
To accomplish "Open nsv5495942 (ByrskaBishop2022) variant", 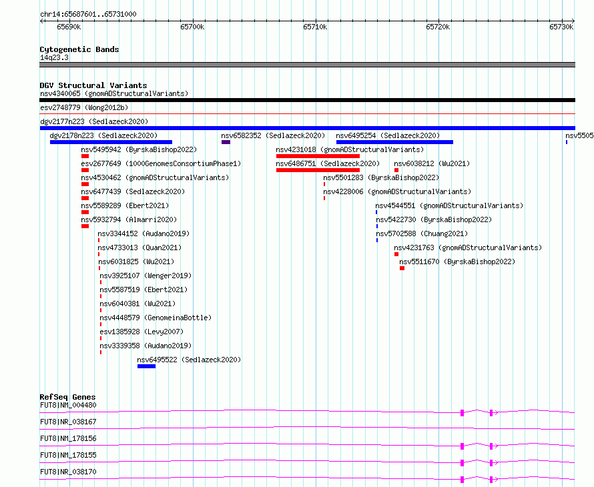I will click(139, 149).
